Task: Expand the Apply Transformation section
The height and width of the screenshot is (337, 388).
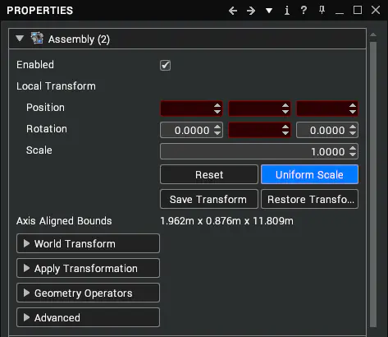Action: point(88,268)
